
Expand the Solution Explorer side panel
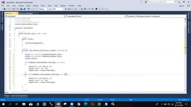click(189, 27)
